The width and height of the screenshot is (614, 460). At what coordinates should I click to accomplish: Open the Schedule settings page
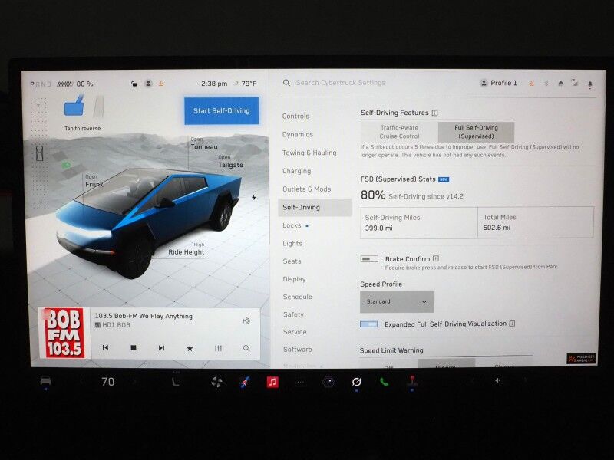[x=298, y=297]
